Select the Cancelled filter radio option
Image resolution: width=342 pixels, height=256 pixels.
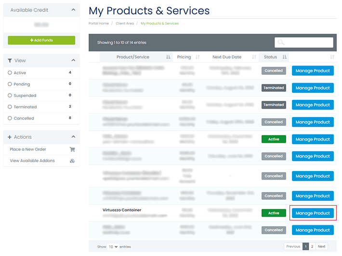pos(10,118)
